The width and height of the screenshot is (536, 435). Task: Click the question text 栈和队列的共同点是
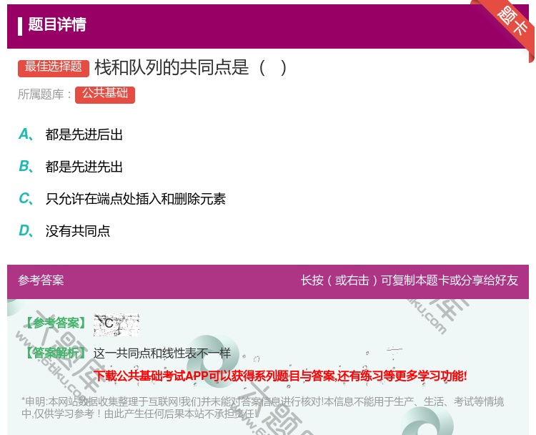[x=190, y=67]
